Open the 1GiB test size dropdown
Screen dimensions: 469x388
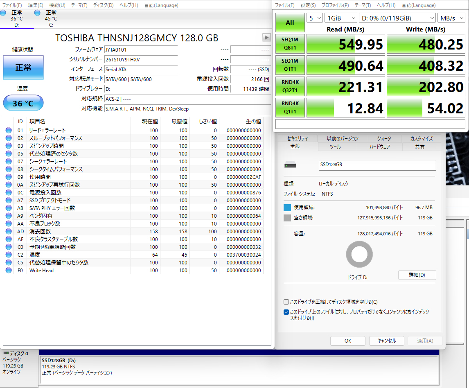pos(340,18)
